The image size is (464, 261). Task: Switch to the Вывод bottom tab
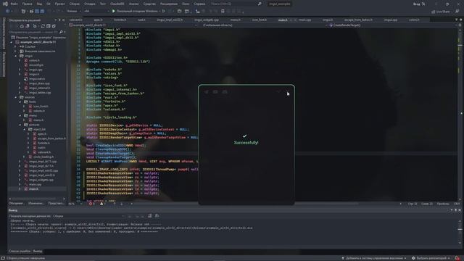[x=38, y=251]
